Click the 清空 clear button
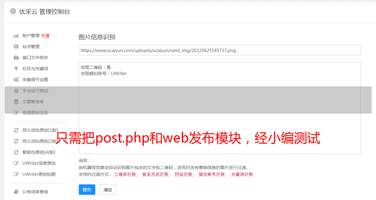This screenshot has height=200, width=376. [x=108, y=190]
